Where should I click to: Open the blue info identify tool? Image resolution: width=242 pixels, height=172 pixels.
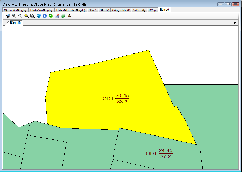pyautogui.click(x=45, y=16)
